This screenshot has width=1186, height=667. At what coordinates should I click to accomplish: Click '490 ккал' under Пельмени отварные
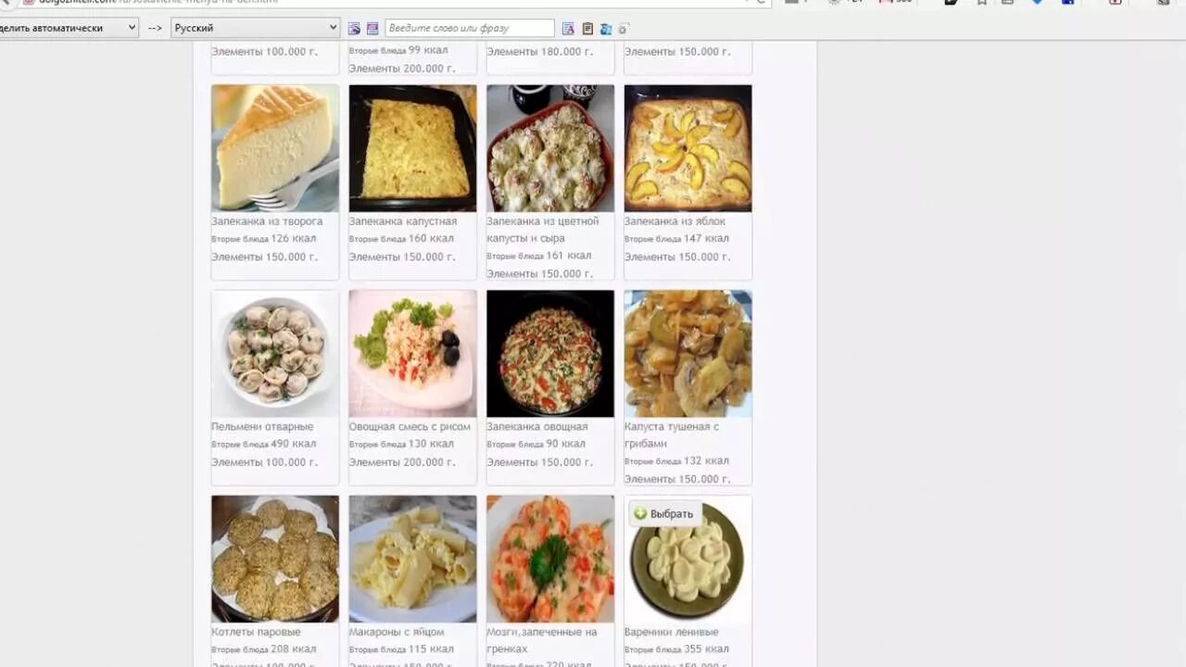click(294, 445)
